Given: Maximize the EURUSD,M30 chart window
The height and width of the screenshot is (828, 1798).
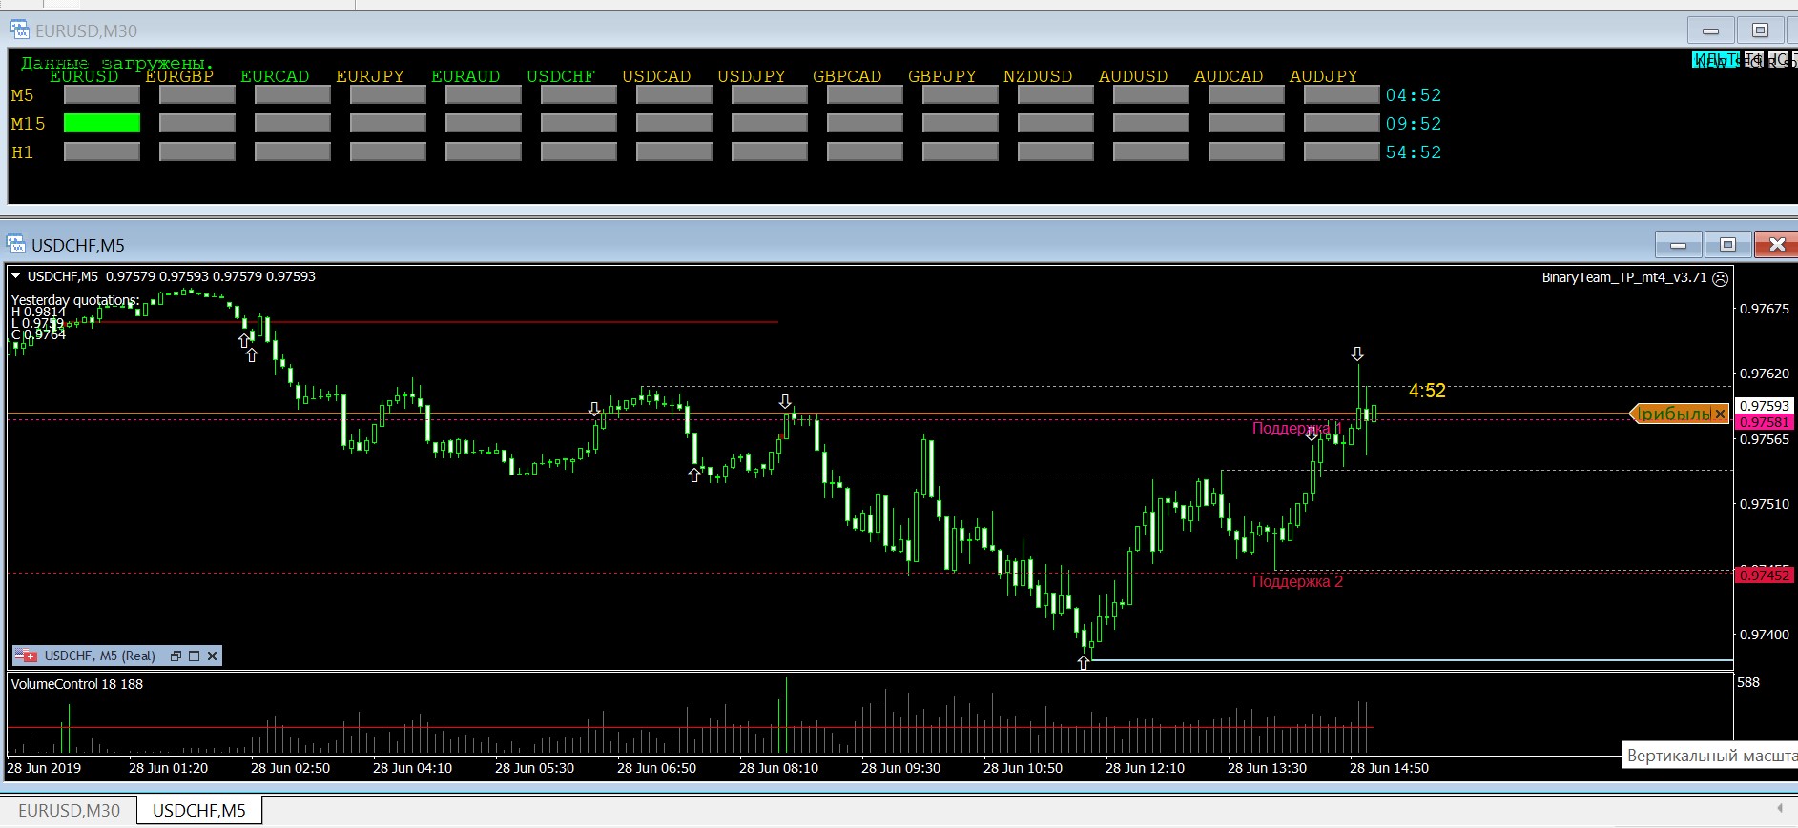Looking at the screenshot, I should [x=1760, y=30].
